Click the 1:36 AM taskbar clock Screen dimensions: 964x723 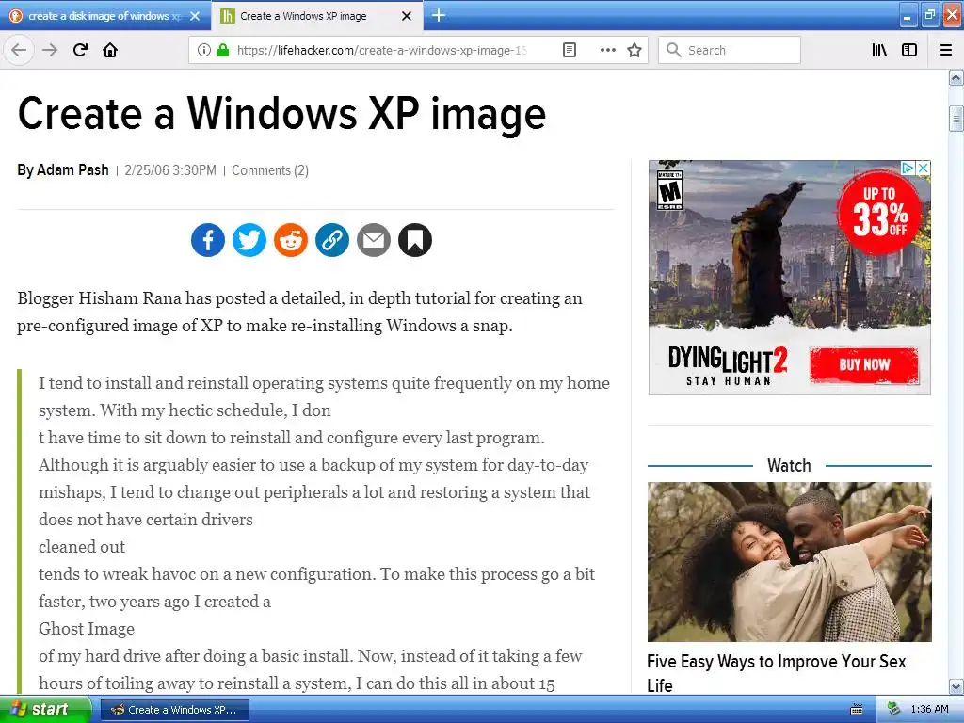click(929, 710)
